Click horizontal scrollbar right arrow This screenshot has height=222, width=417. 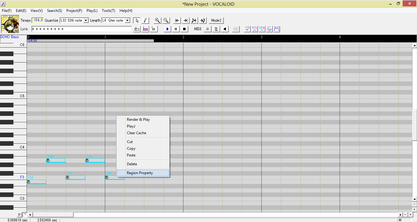tap(400, 215)
